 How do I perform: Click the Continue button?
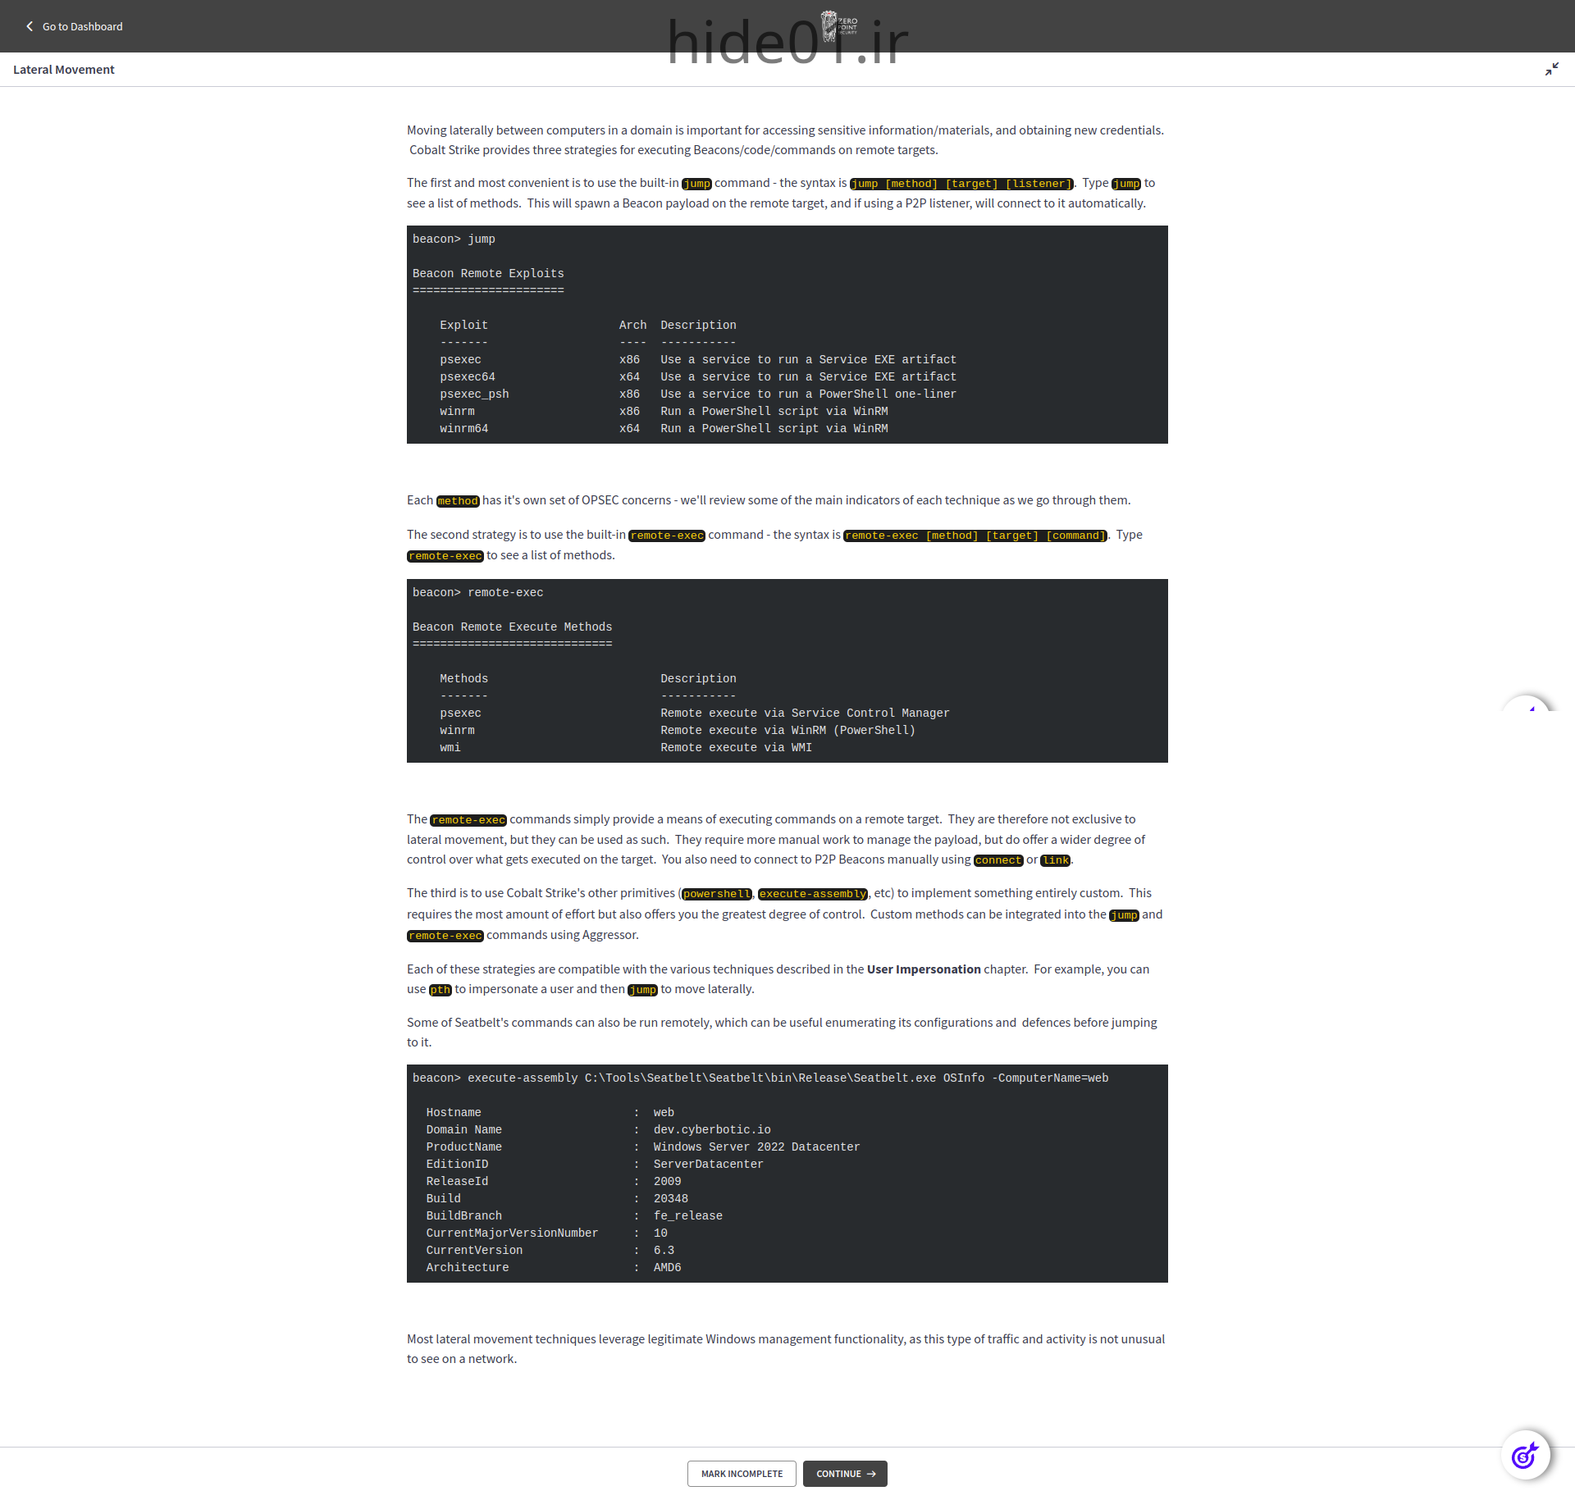(x=845, y=1474)
